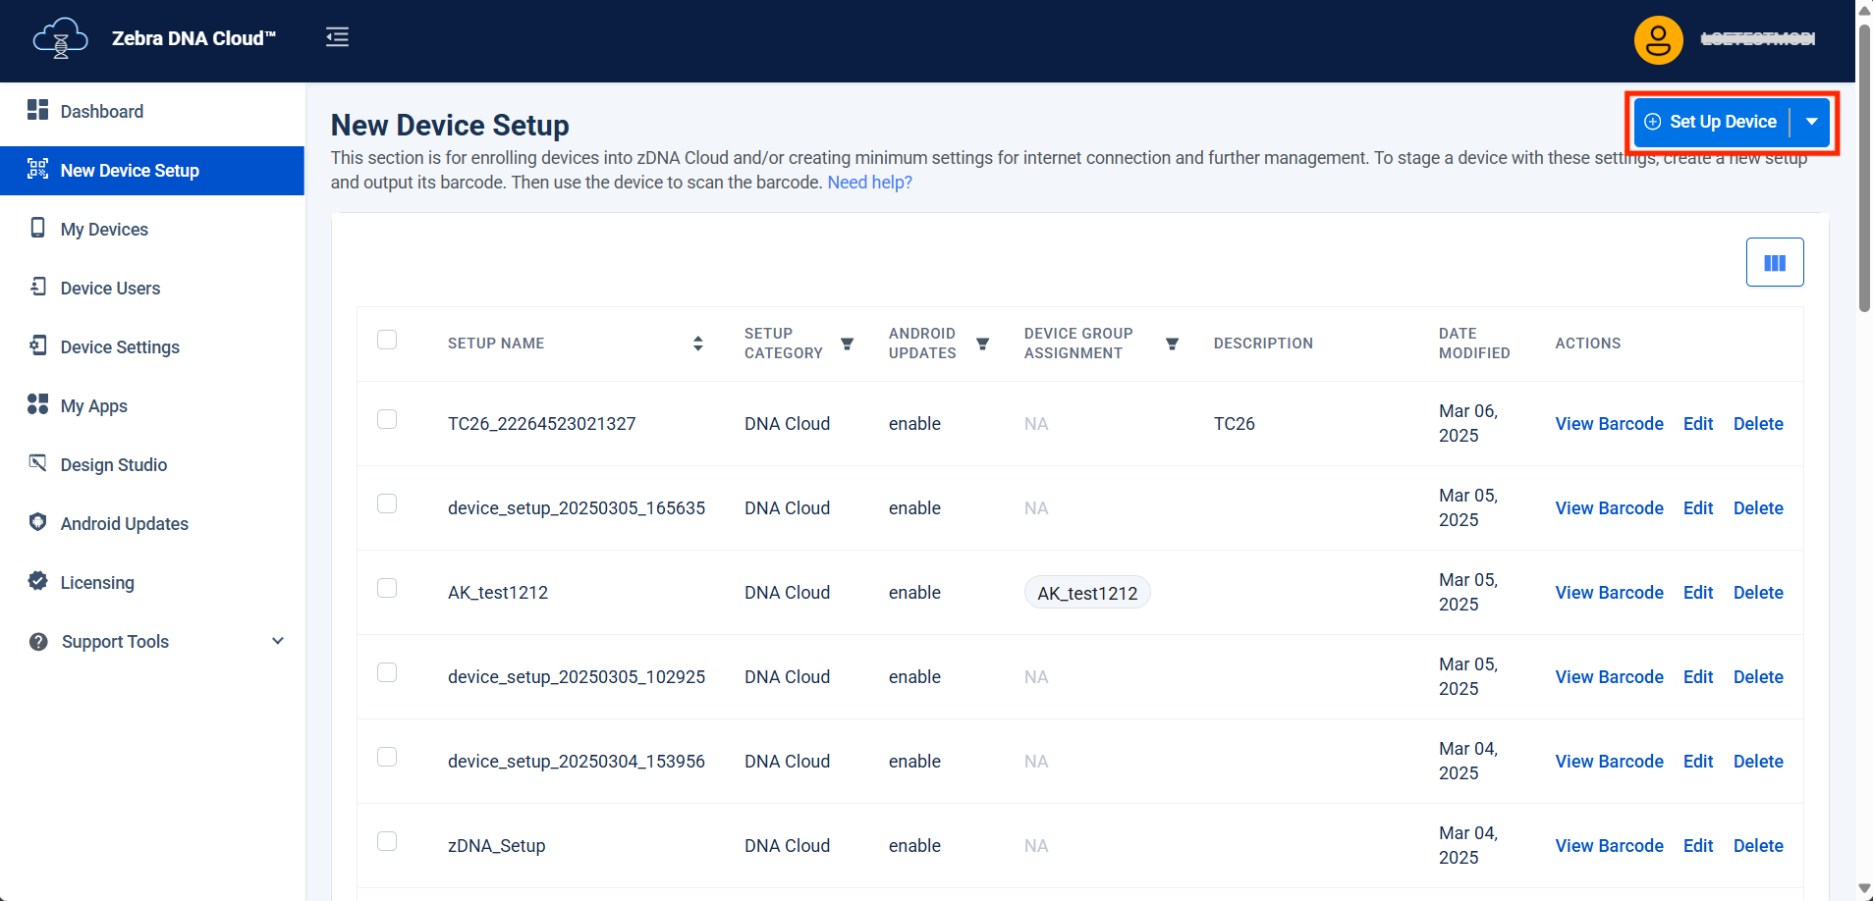This screenshot has width=1873, height=901.
Task: Click the user profile avatar icon
Action: click(1658, 40)
